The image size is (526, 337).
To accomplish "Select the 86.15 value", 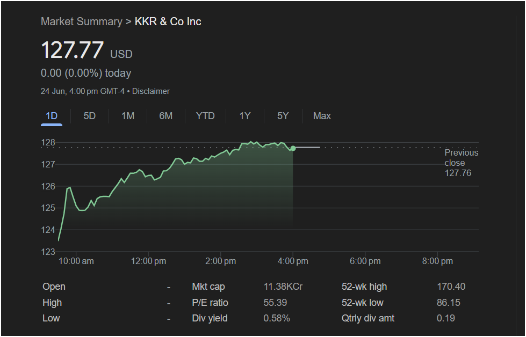I will (449, 303).
